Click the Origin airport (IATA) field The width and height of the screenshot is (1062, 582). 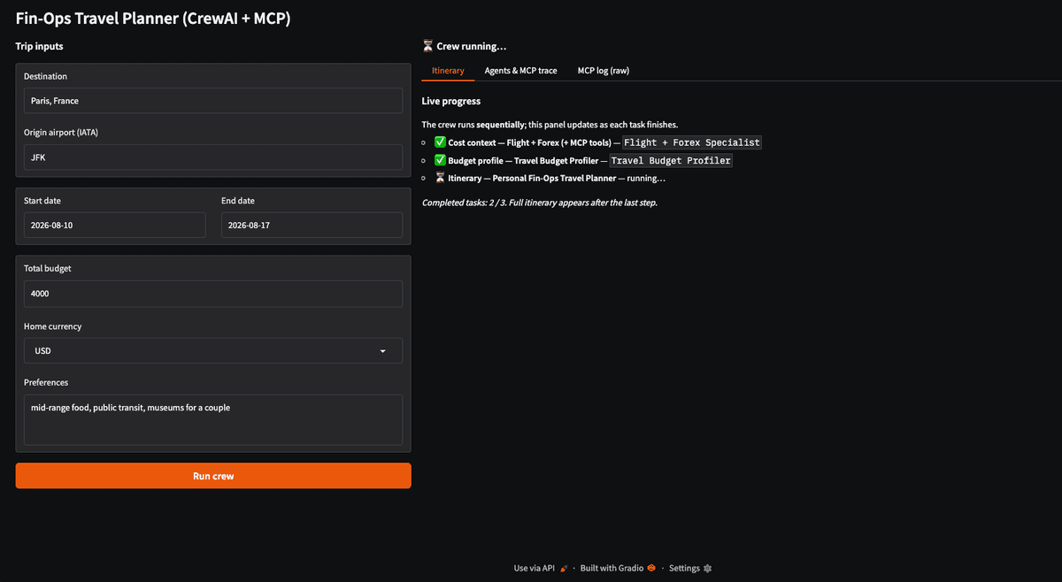213,157
